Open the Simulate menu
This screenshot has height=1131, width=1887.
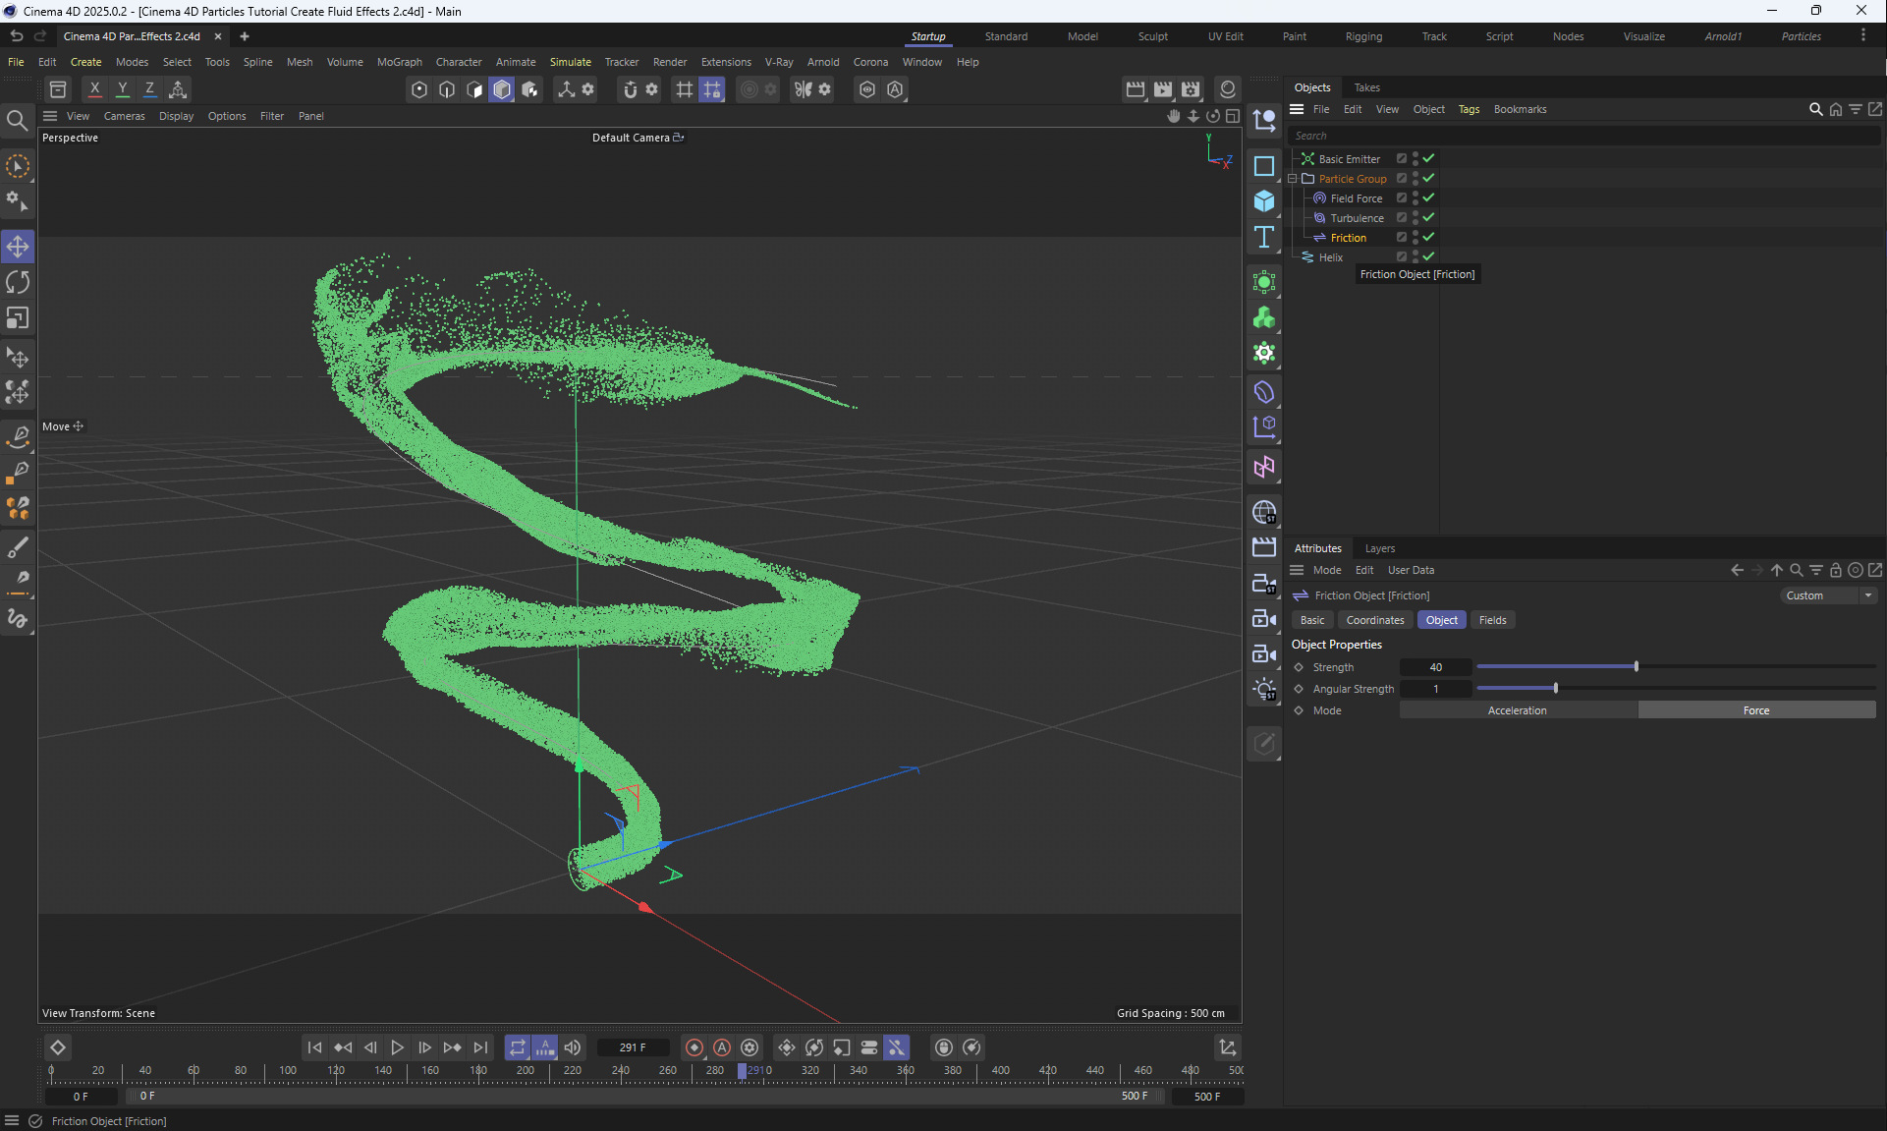tap(570, 62)
